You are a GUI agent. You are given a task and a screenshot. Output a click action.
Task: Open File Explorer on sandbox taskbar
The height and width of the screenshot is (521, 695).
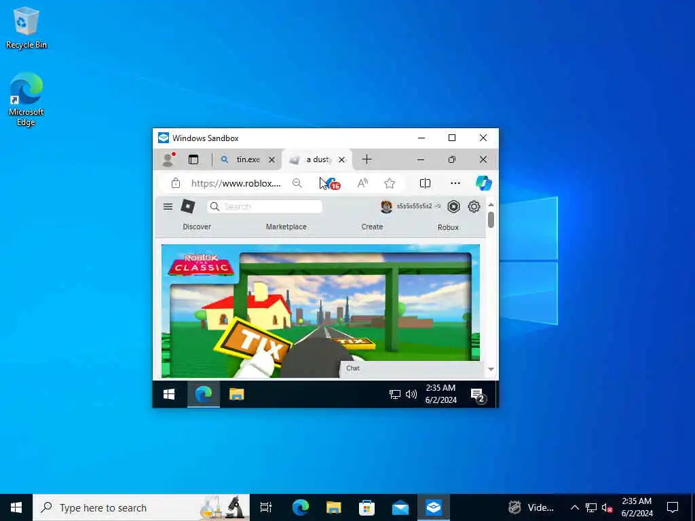pyautogui.click(x=237, y=394)
